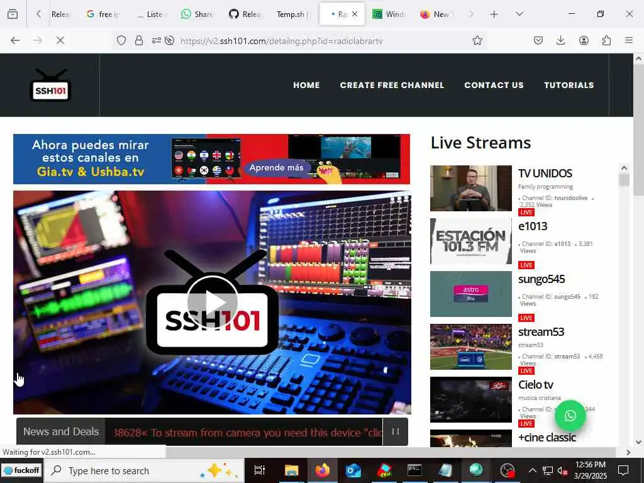Click the page vertical scrollbar up arrow
This screenshot has width=644, height=483.
[639, 59]
